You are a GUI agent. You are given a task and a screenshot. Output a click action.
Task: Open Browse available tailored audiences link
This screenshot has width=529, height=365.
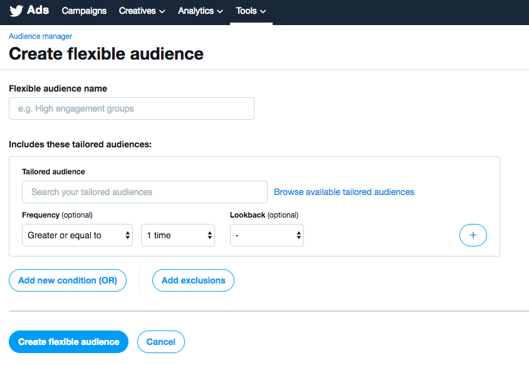point(344,192)
